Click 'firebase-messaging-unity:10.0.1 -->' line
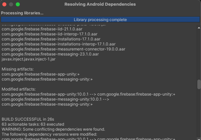Viewport: 201px width, 140px height. [x=55, y=99]
